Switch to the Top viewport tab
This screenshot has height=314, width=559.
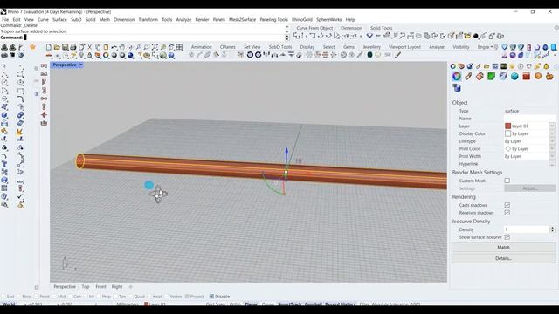point(86,287)
